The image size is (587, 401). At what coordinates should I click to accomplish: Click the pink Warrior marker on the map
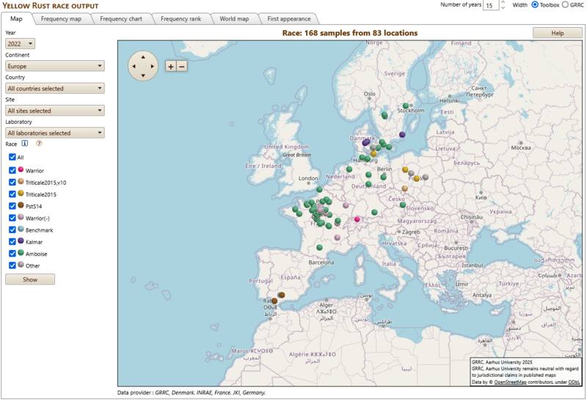pyautogui.click(x=357, y=219)
